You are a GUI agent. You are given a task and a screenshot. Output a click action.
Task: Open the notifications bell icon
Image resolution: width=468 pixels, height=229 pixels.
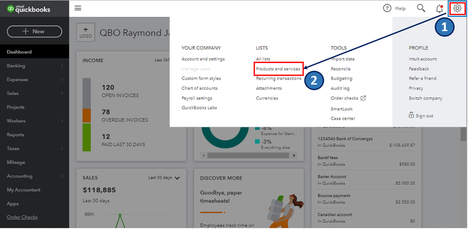click(439, 8)
